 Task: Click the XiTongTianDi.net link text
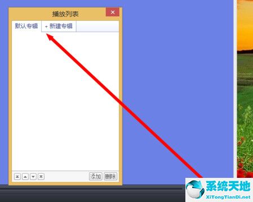click(x=228, y=197)
